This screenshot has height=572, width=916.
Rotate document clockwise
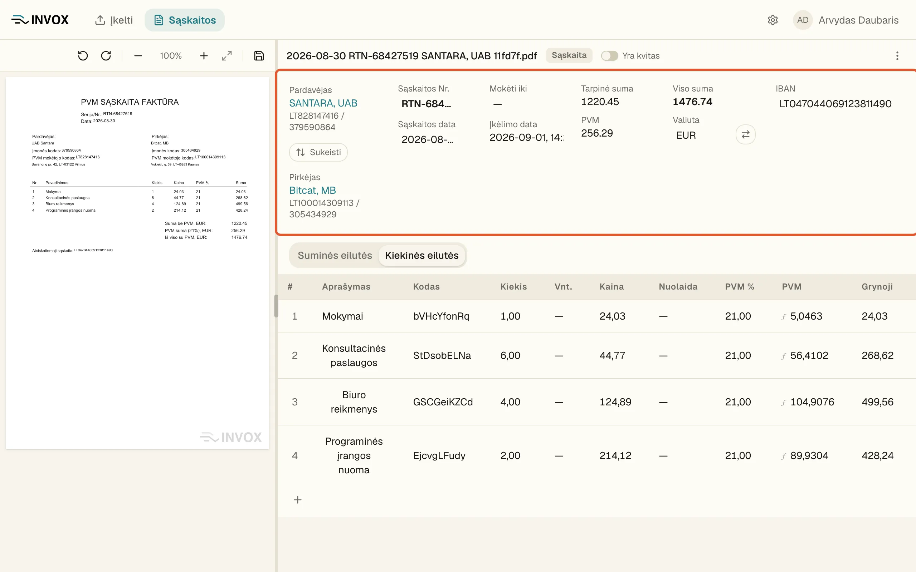106,56
